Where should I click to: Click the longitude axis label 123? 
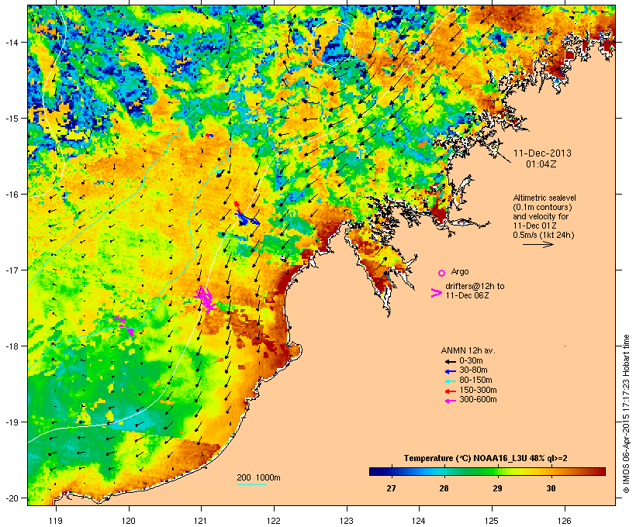pos(347,521)
